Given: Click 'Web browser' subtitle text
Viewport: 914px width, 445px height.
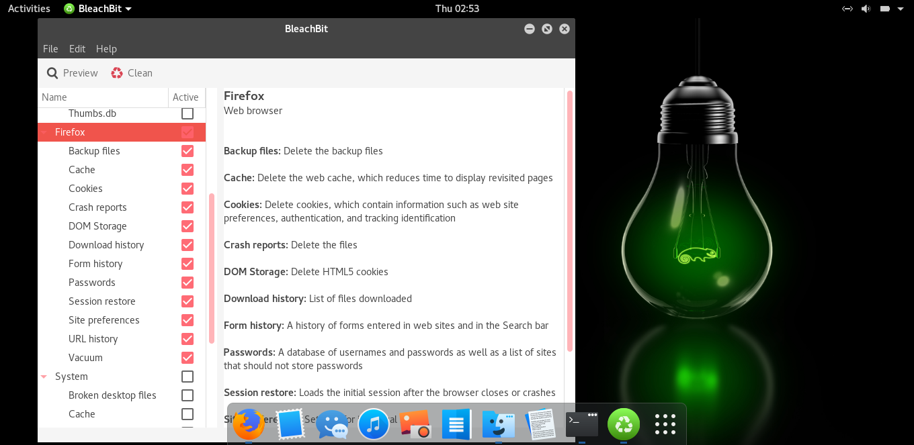Looking at the screenshot, I should (253, 111).
